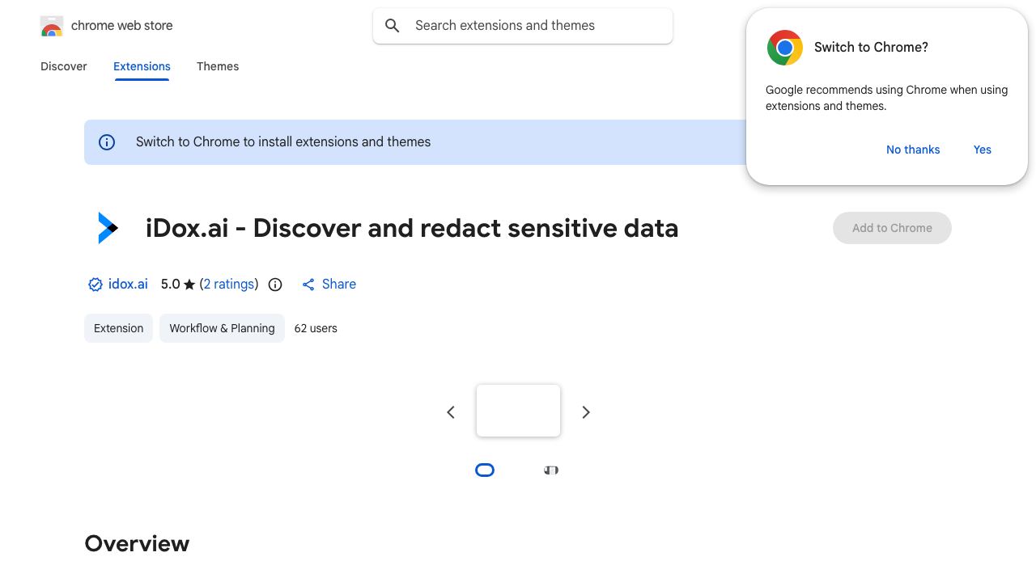Focus the Search extensions and themes field

coord(523,26)
